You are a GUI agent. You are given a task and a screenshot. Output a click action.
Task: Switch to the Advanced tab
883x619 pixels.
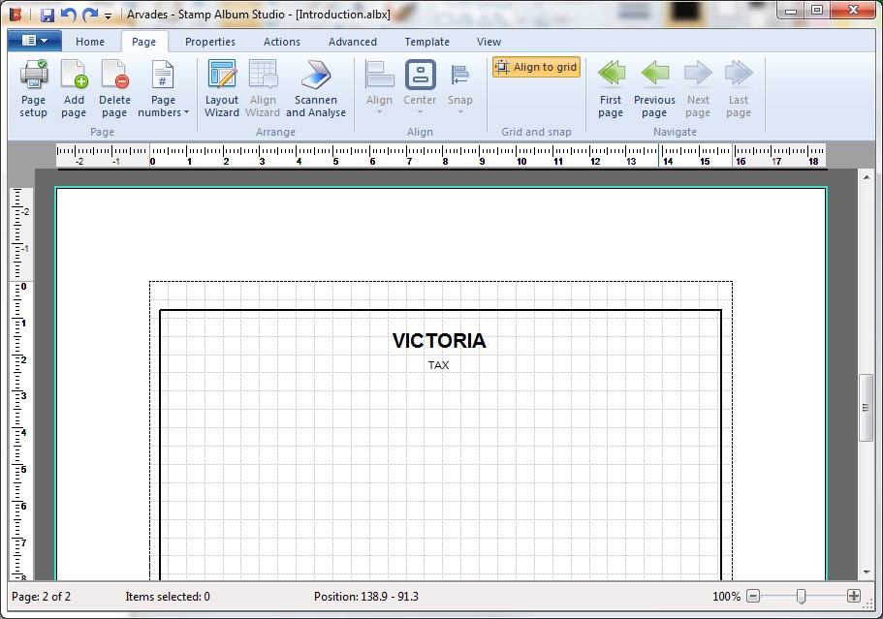click(353, 42)
